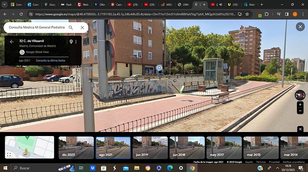Viewport: 308px width, 172px height.
Task: Bookmark this page with the star icon
Action: pyautogui.click(x=247, y=14)
